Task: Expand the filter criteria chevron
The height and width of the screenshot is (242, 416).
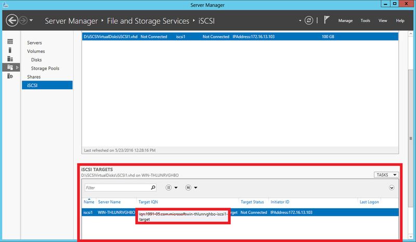Action: (392, 187)
